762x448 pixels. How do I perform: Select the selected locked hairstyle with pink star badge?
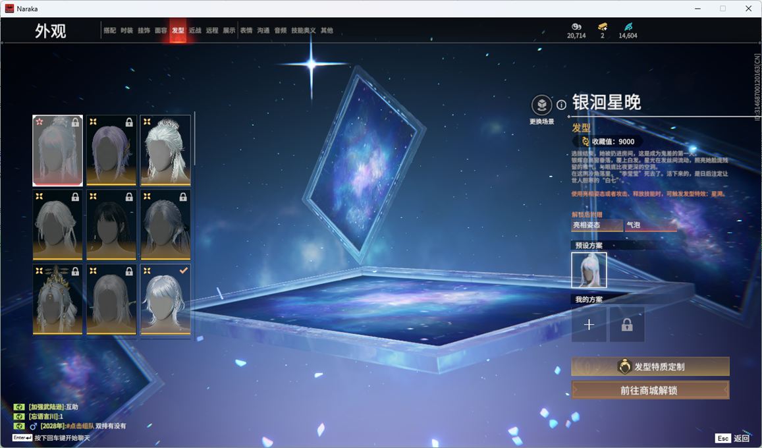(x=58, y=151)
